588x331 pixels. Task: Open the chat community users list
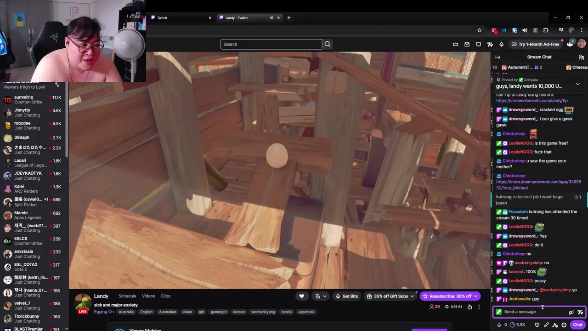(581, 57)
